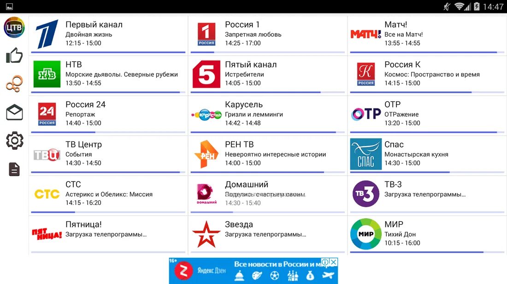Tap the Россия К logo
The width and height of the screenshot is (507, 284).
(366, 74)
